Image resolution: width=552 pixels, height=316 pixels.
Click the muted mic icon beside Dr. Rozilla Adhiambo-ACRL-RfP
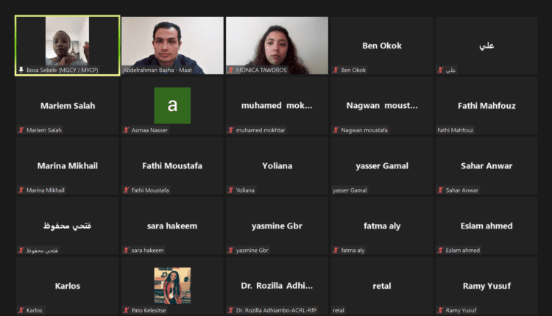tap(230, 310)
